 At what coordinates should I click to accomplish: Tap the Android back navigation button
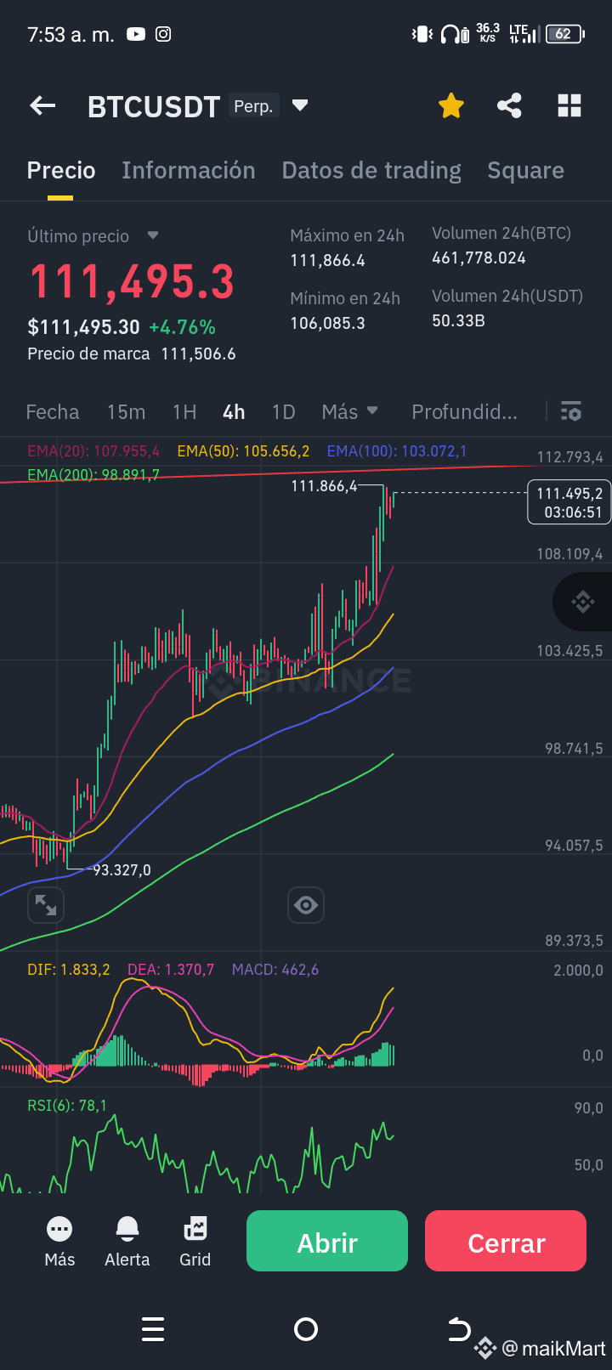tap(459, 1328)
